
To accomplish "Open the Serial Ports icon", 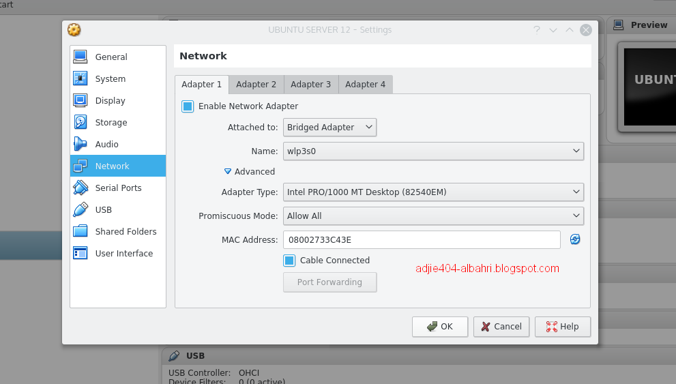I will (x=80, y=188).
